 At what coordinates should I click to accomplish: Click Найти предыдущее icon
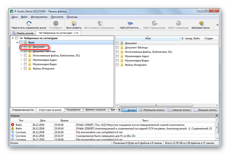154,23
